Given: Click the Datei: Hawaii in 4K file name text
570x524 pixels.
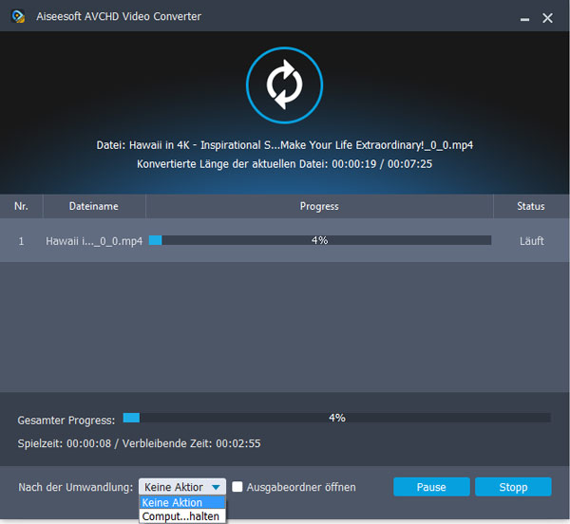Looking at the screenshot, I should (x=285, y=145).
